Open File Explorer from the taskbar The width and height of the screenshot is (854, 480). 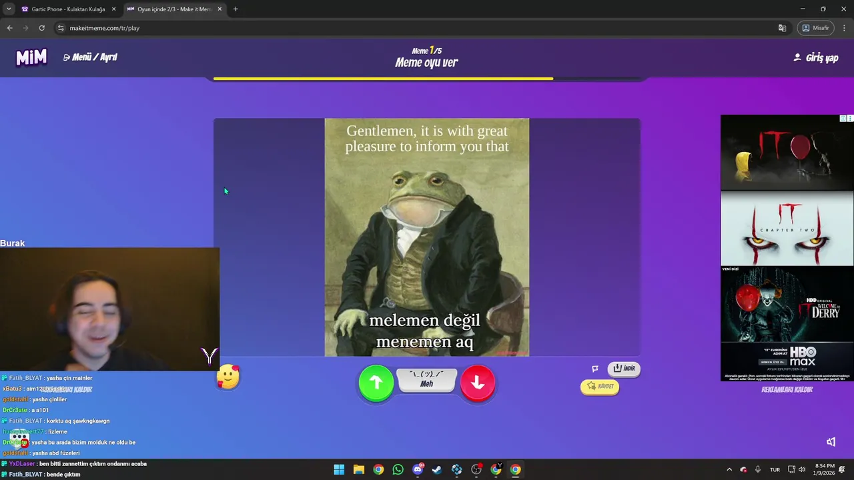(358, 469)
